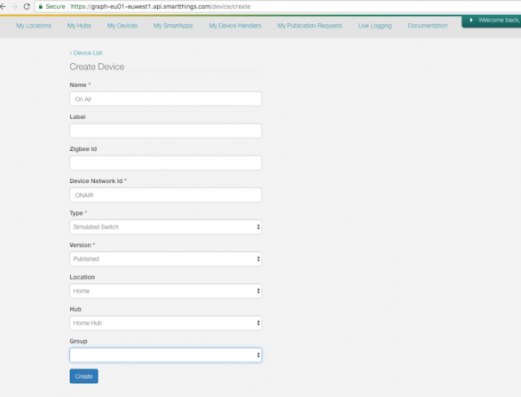Open My Devices in navigation
521x397 pixels.
[122, 26]
